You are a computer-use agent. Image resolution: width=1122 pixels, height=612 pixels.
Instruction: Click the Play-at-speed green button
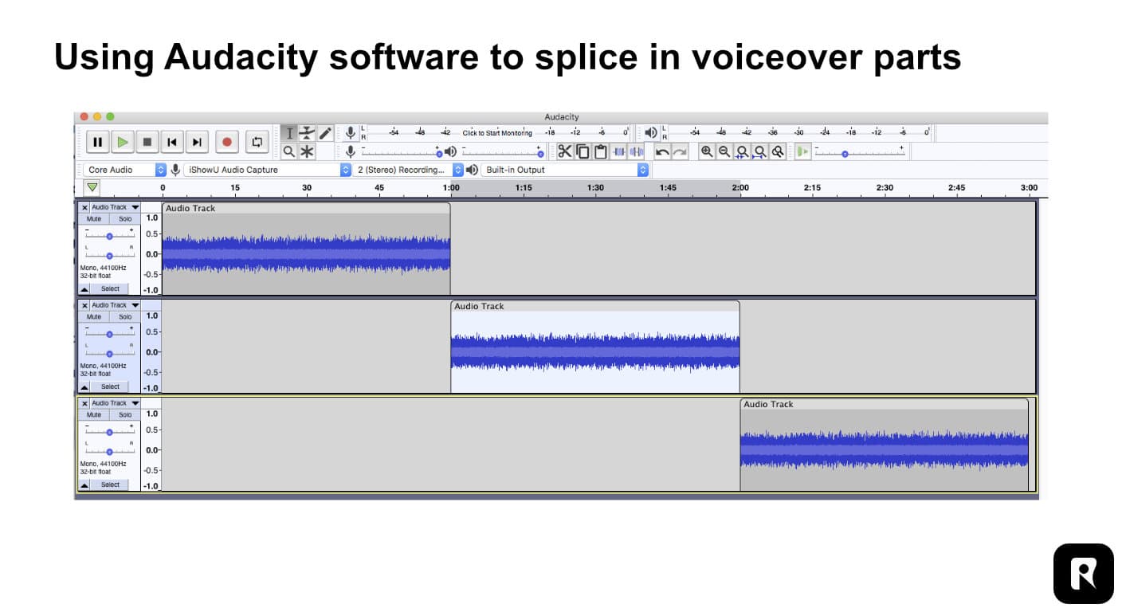coord(802,151)
